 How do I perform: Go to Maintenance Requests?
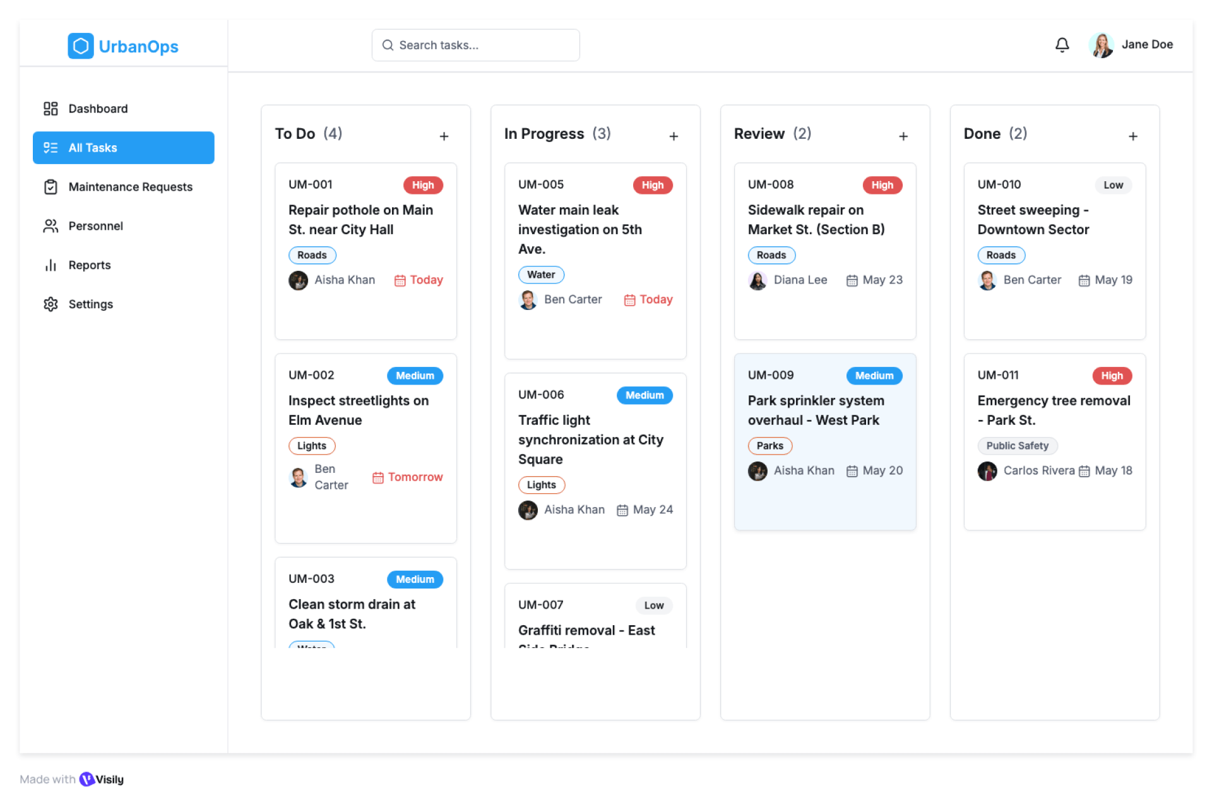click(130, 187)
